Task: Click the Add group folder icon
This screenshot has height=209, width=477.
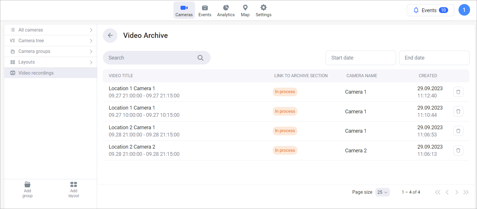Action: tap(27, 184)
